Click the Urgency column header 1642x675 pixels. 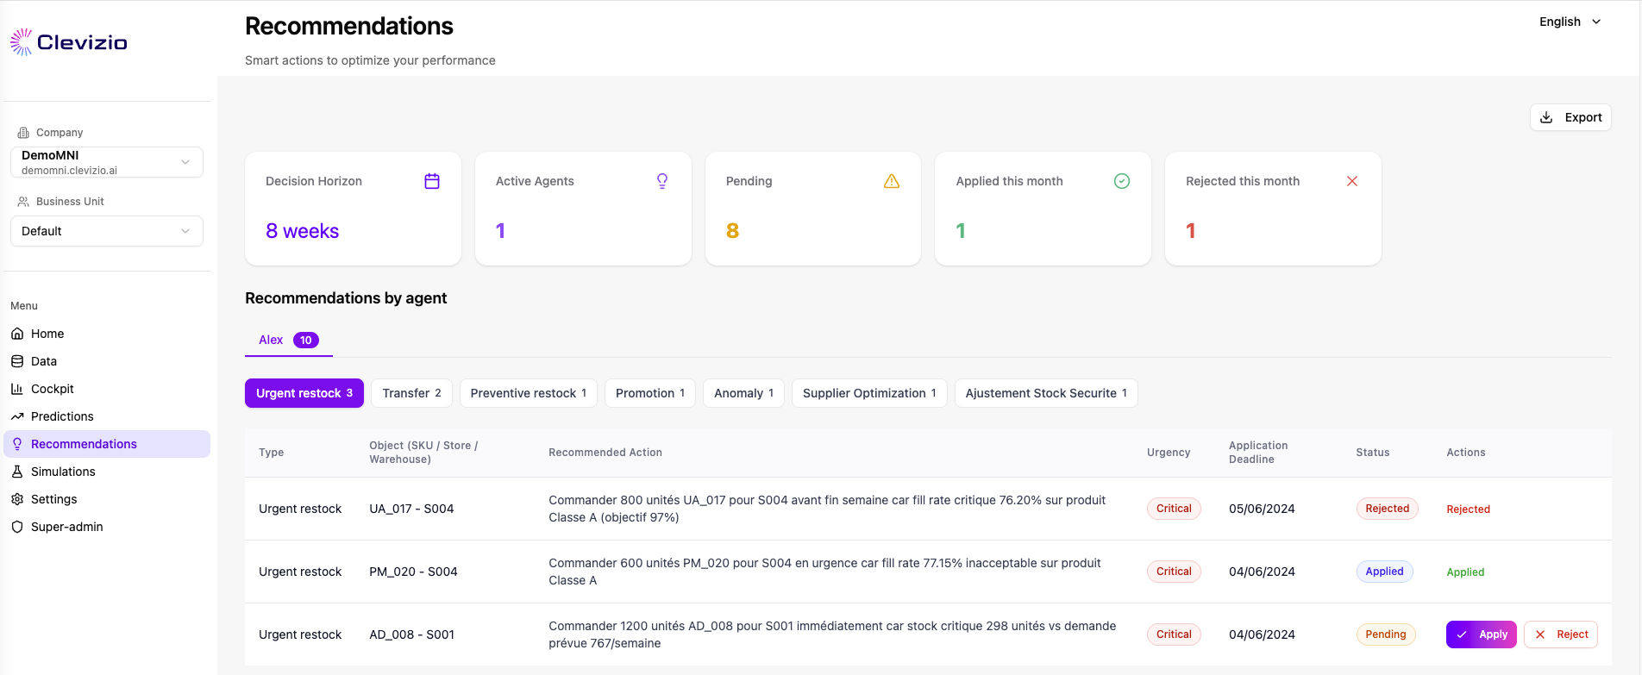coord(1169,453)
